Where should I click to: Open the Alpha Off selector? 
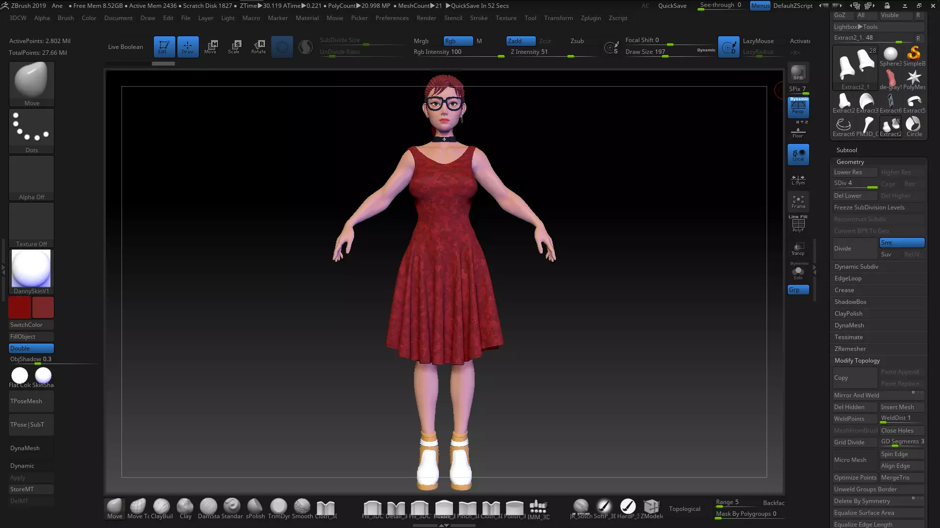tap(31, 178)
